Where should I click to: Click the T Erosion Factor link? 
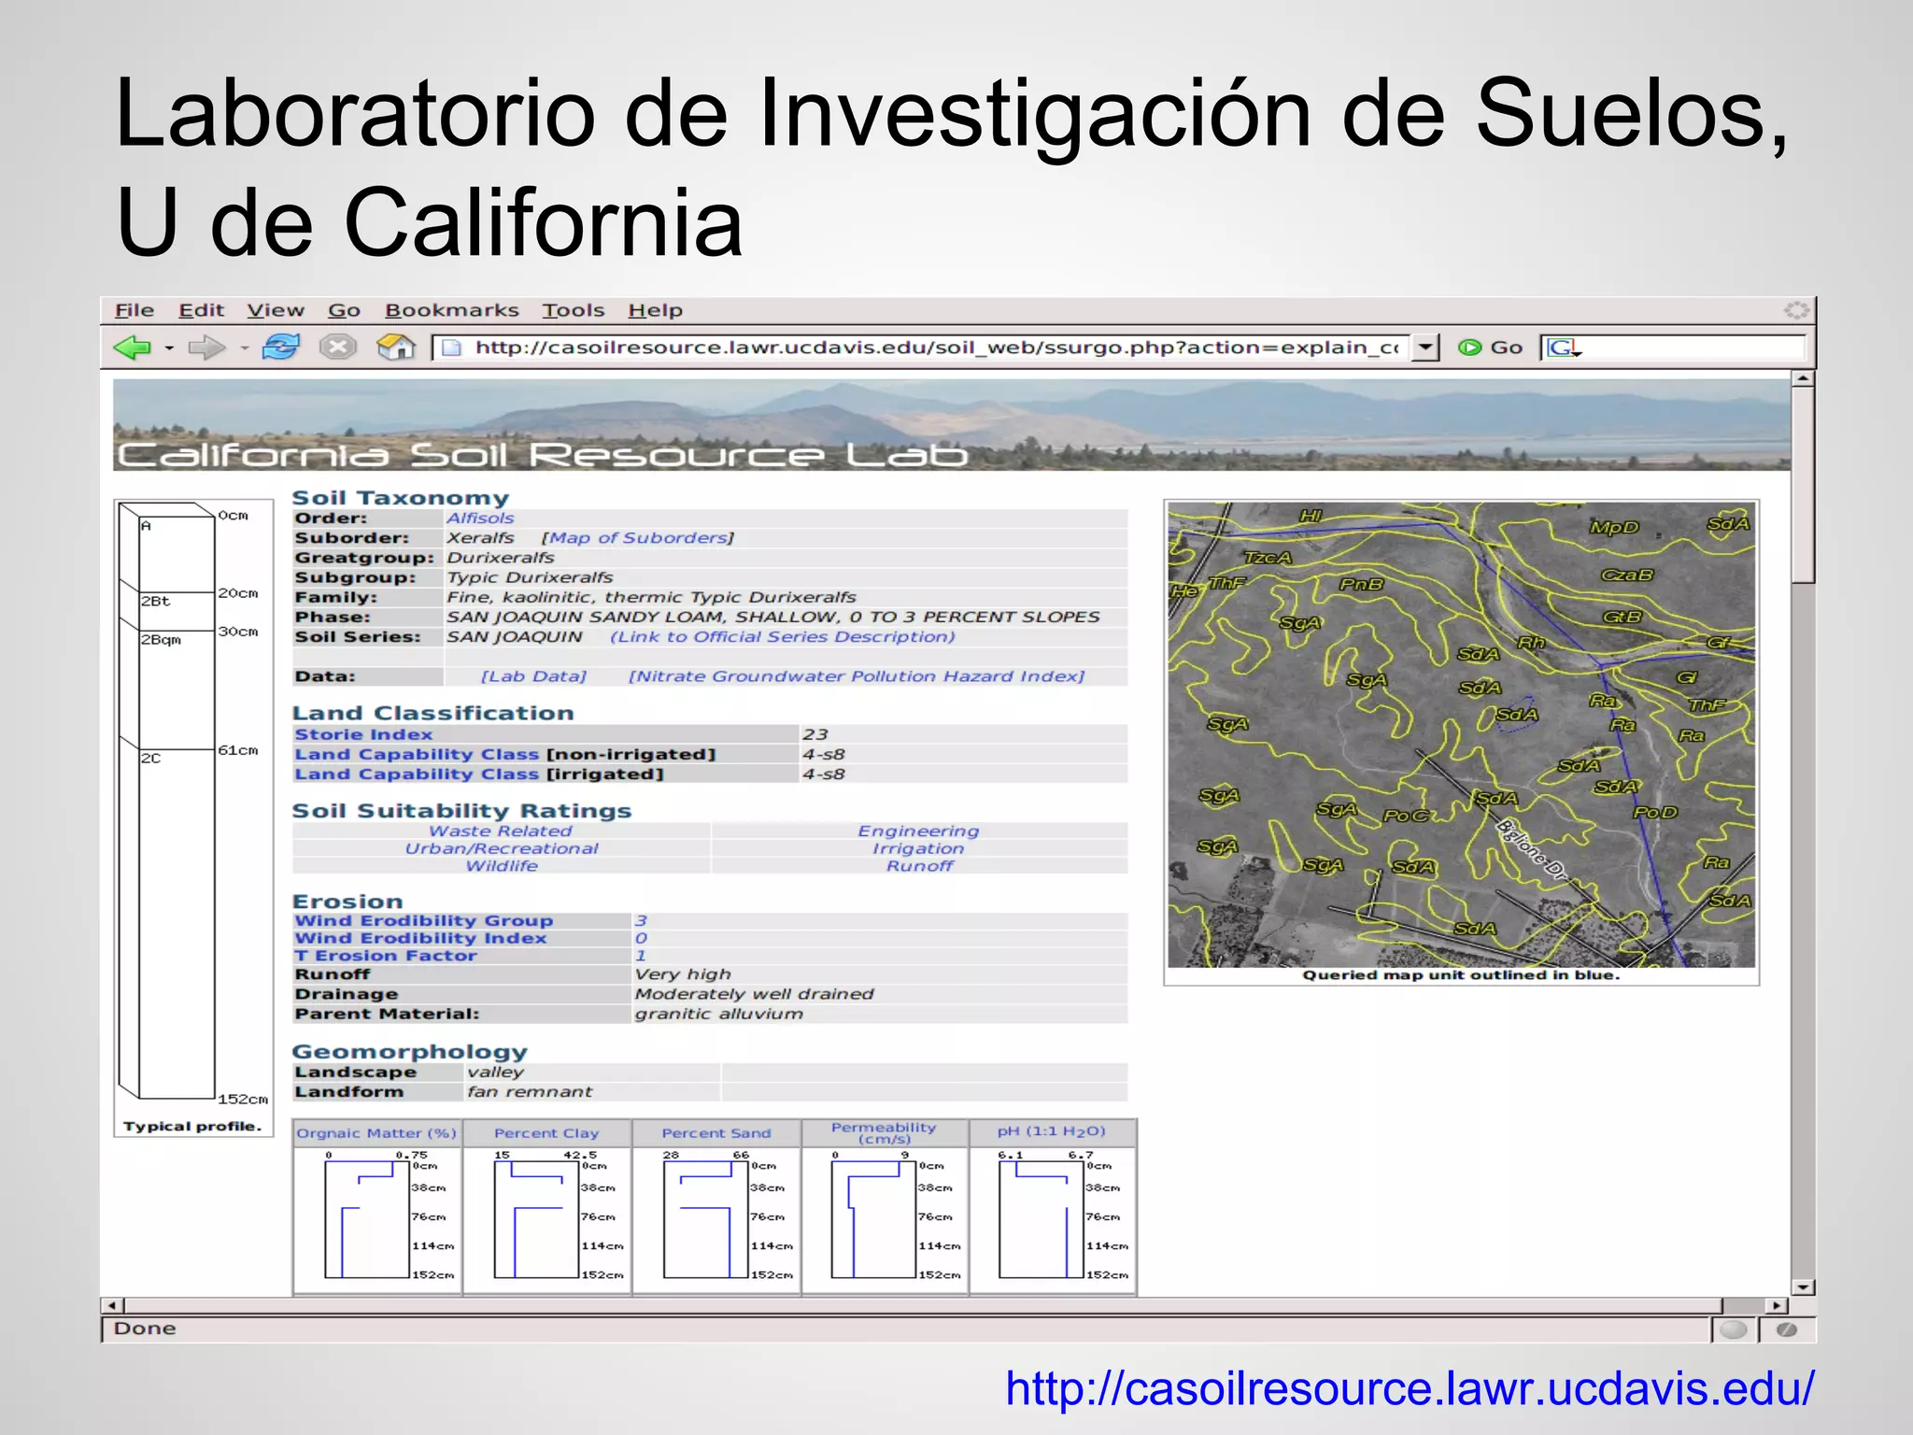tap(386, 956)
